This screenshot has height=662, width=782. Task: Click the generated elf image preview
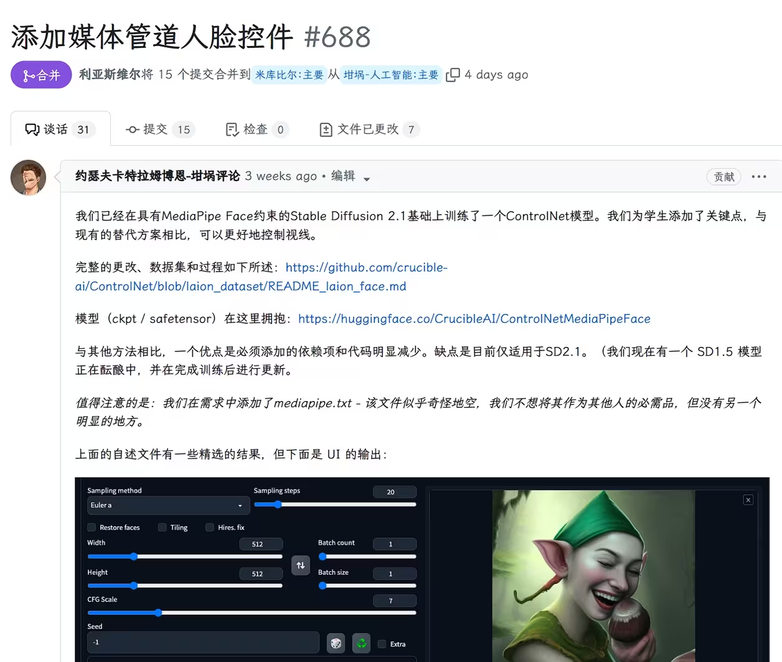point(593,576)
